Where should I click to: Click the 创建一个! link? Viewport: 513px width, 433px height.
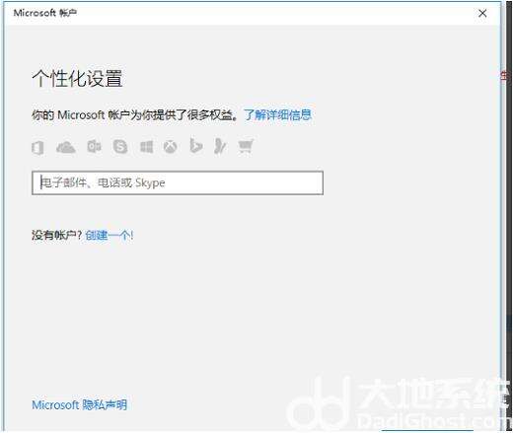pyautogui.click(x=110, y=235)
